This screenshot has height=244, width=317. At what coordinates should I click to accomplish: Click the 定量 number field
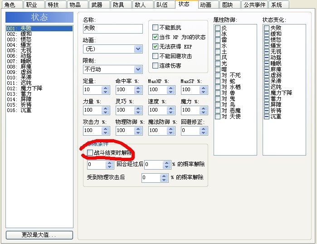pyautogui.click(x=93, y=90)
